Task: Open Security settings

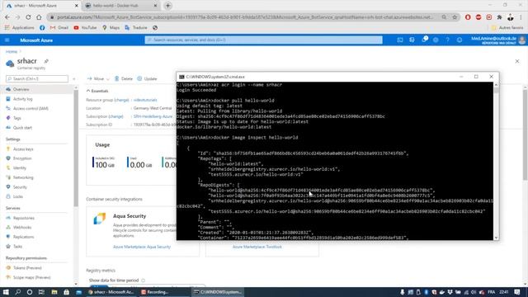Action: click(20, 187)
